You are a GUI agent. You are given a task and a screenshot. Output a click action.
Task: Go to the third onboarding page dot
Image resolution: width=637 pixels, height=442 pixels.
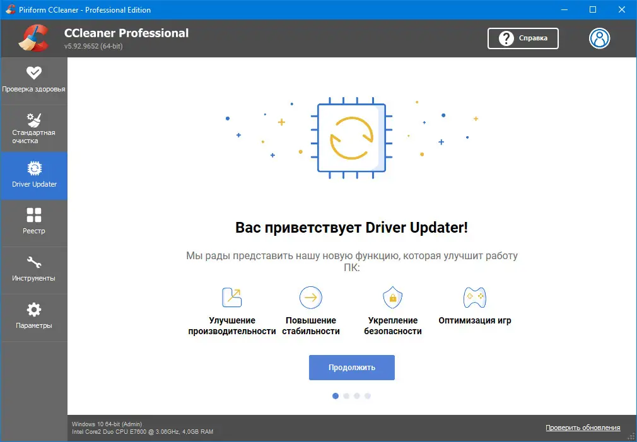point(357,396)
